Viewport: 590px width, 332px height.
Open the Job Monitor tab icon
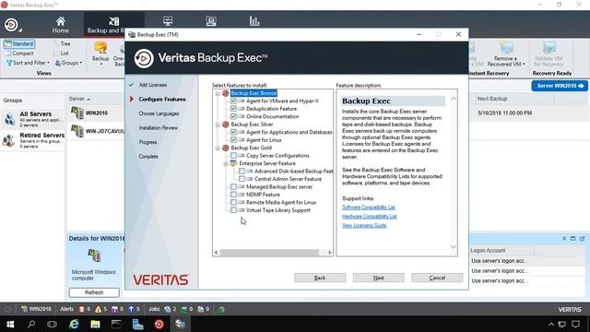pyautogui.click(x=168, y=21)
